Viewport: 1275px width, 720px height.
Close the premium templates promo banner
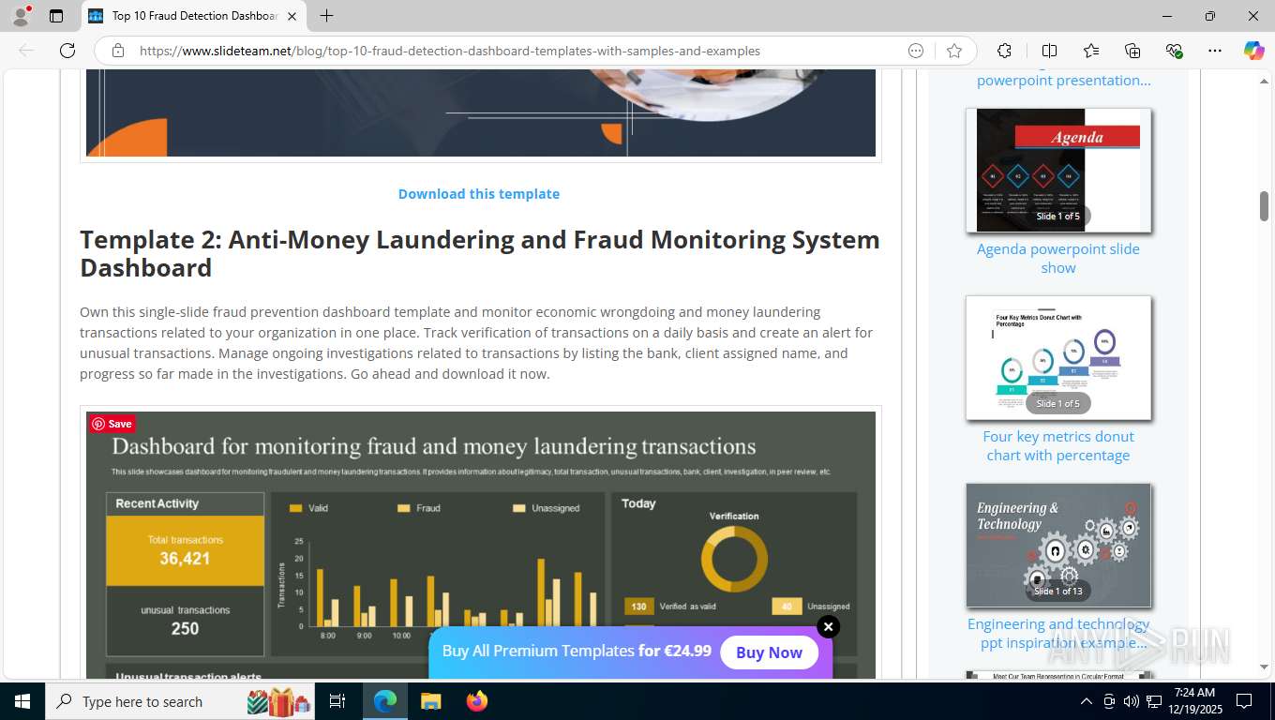(828, 626)
